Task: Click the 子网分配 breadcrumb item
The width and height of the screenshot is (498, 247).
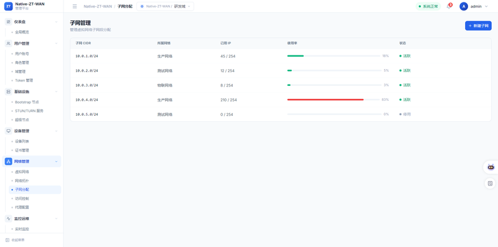Action: (125, 6)
